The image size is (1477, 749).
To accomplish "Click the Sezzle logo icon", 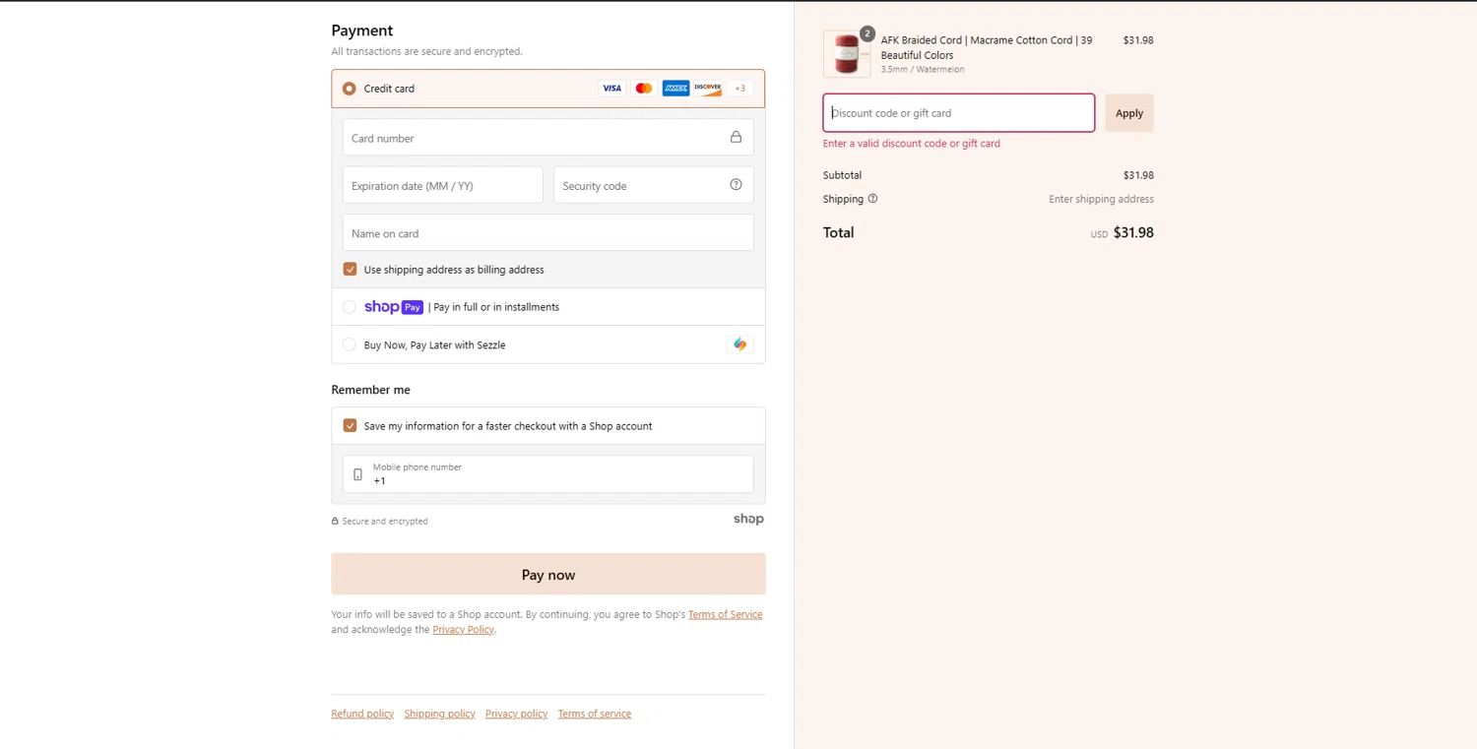I will (739, 344).
